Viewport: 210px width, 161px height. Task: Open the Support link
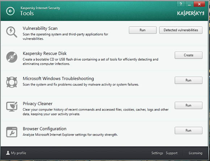click(x=172, y=153)
